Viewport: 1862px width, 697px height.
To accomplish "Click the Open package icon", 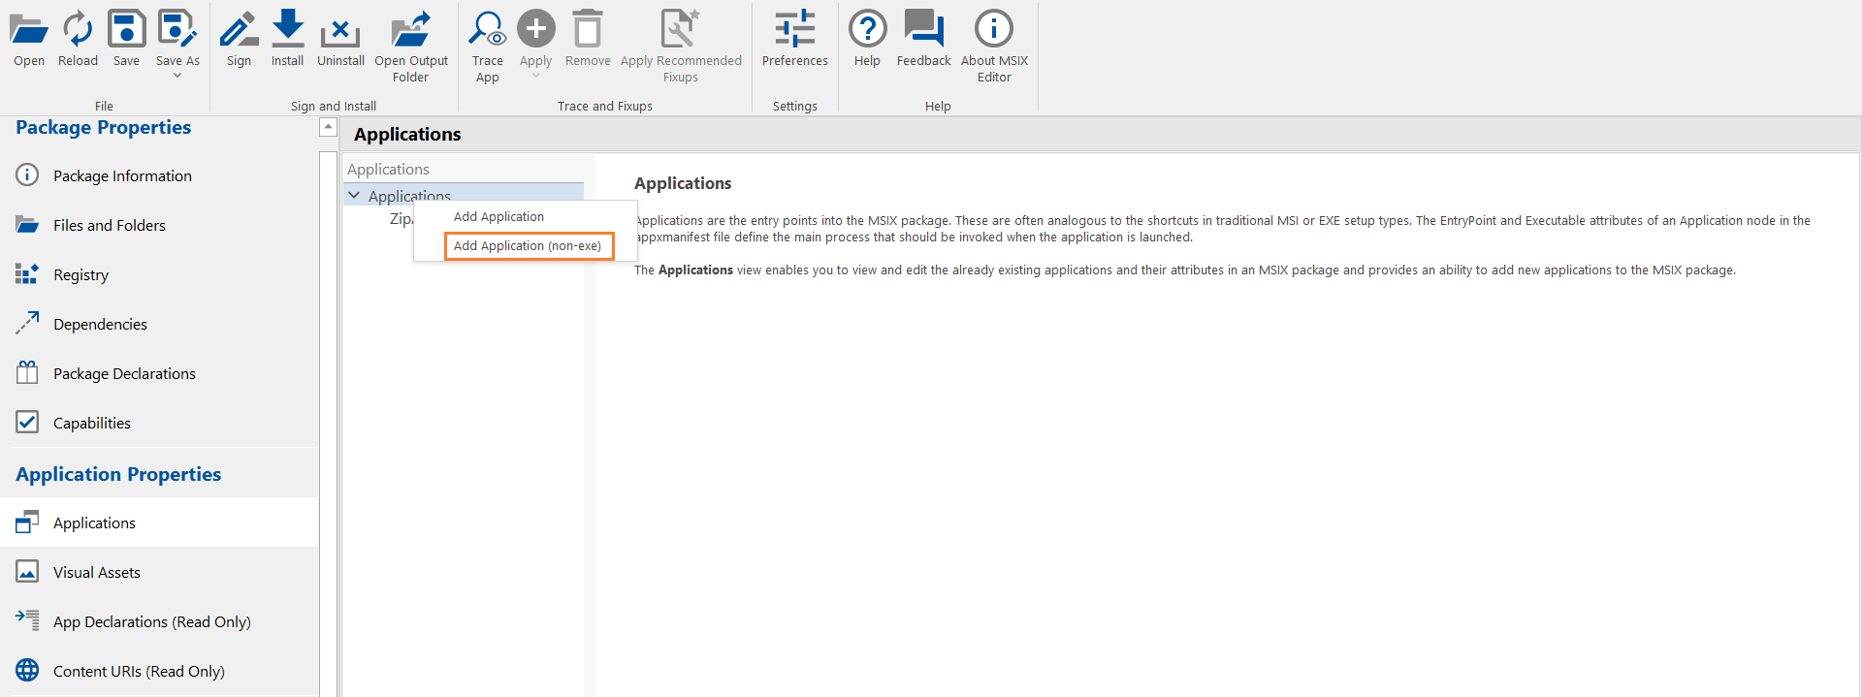I will pos(29,30).
